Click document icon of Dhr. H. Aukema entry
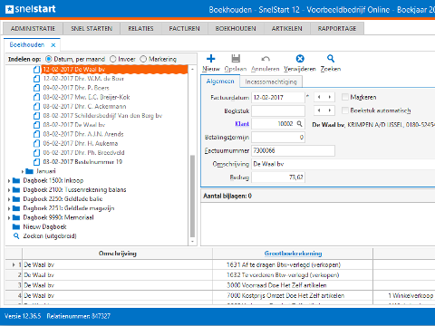The height and width of the screenshot is (326, 435). 36,144
